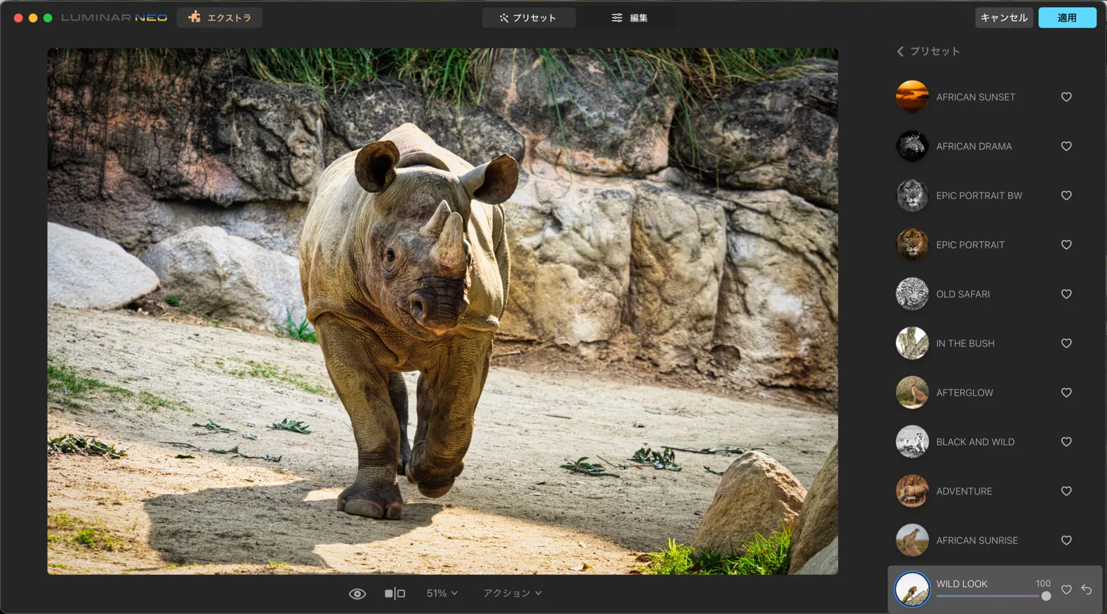Switch to the 編集 tab

pos(629,18)
